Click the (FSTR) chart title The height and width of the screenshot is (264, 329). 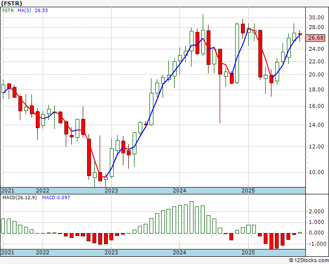[12, 3]
